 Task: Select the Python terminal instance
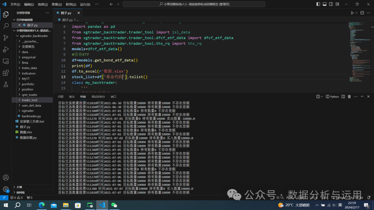click(x=332, y=97)
